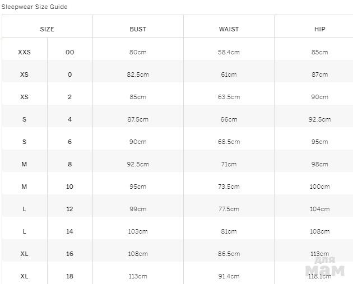Click the numeric size 18 cell

coord(69,276)
